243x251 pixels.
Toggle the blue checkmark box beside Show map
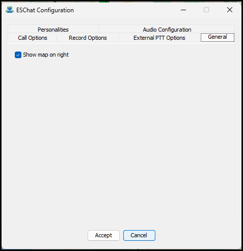[18, 55]
